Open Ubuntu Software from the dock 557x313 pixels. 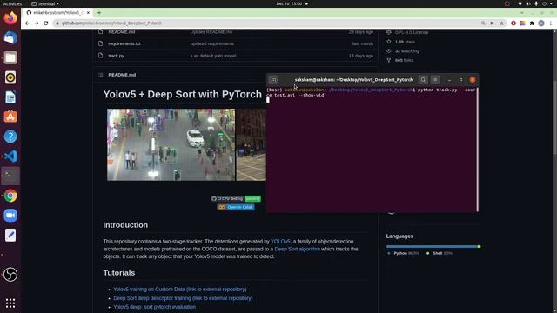tap(10, 117)
